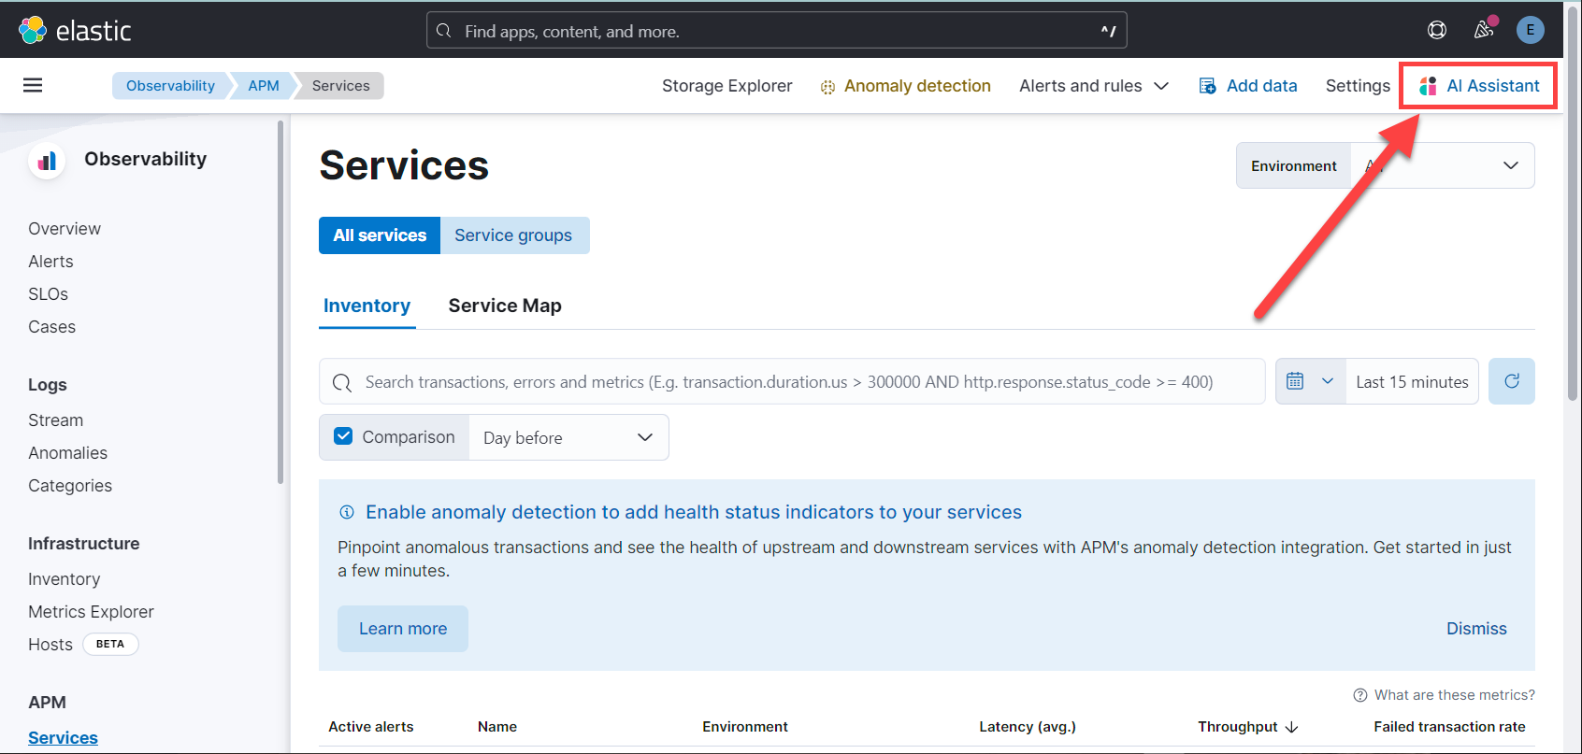The height and width of the screenshot is (754, 1582).
Task: Click the What are these metrics help icon
Action: pyautogui.click(x=1360, y=695)
